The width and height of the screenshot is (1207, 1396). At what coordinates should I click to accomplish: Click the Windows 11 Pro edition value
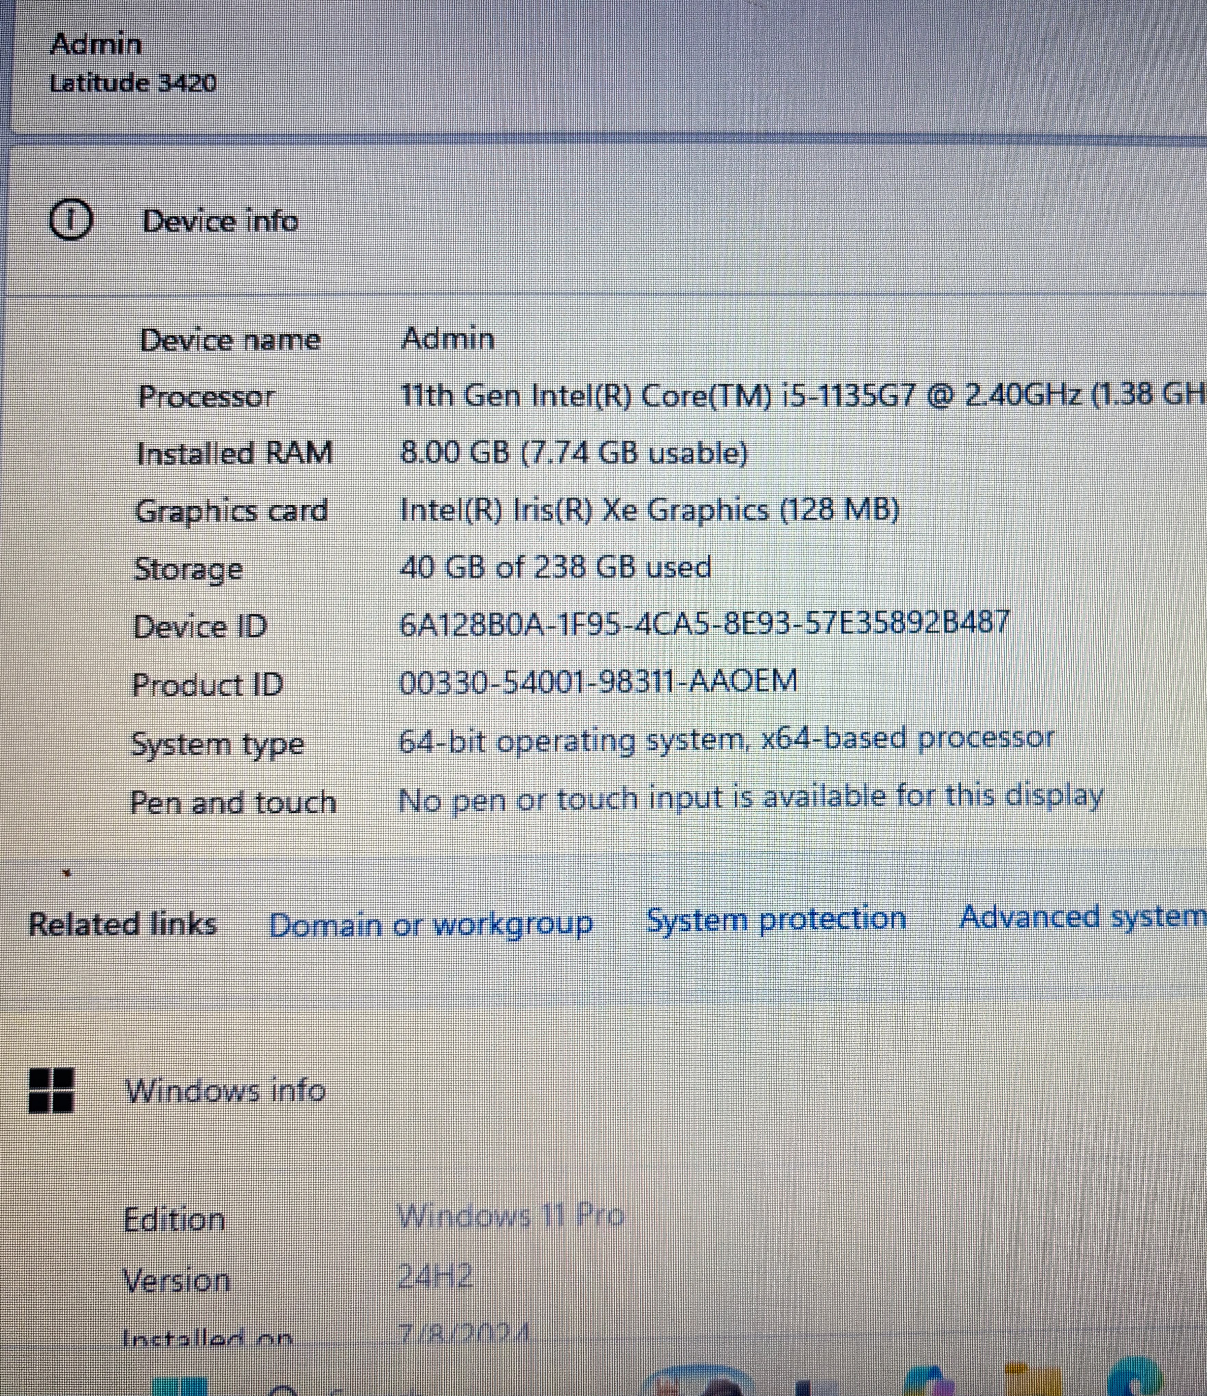[510, 1216]
